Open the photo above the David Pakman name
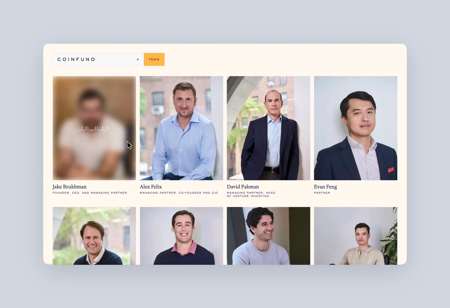Screen dimensions: 450x308 [x=269, y=128]
